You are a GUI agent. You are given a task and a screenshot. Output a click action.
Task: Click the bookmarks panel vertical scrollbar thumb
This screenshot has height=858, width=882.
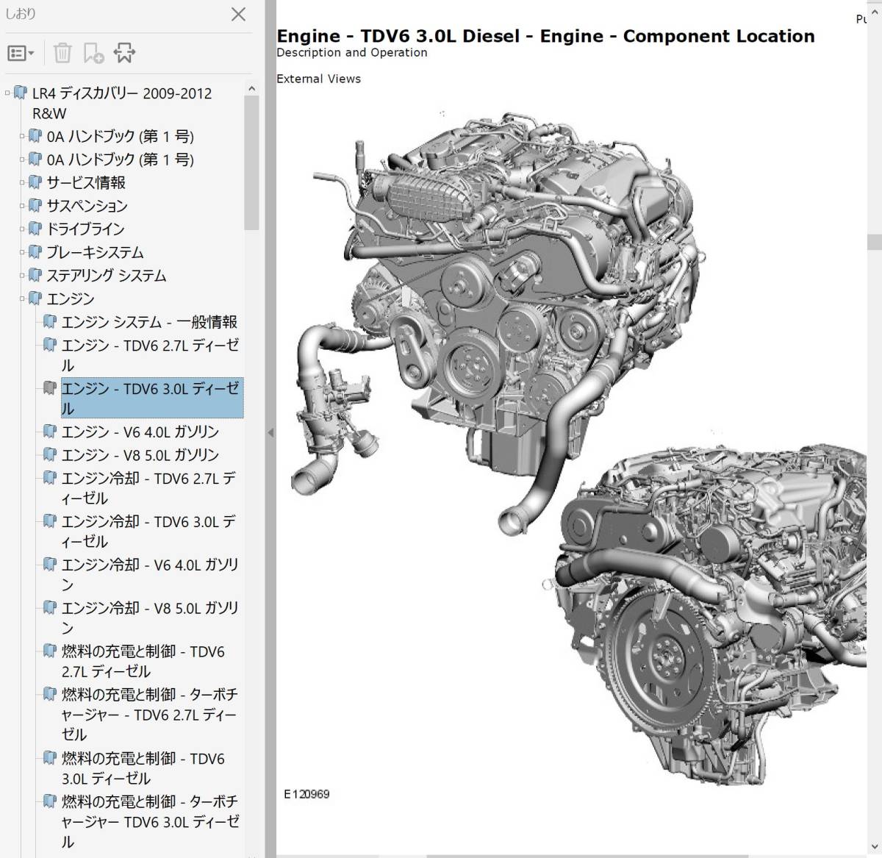252,162
